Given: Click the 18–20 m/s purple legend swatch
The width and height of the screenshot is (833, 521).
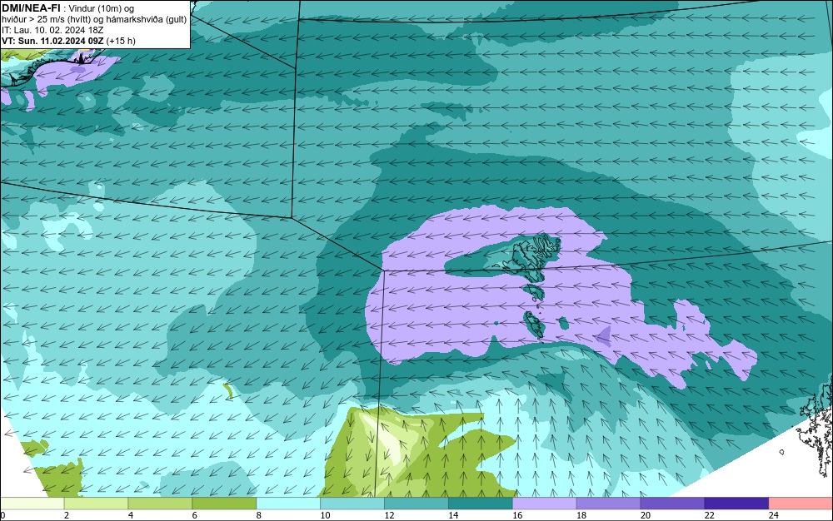Looking at the screenshot, I should tap(608, 504).
